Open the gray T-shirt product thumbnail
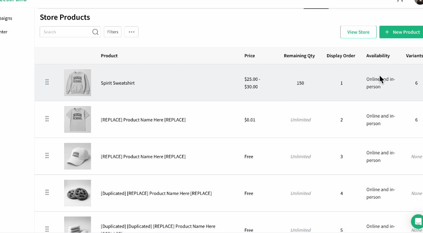 point(77,119)
